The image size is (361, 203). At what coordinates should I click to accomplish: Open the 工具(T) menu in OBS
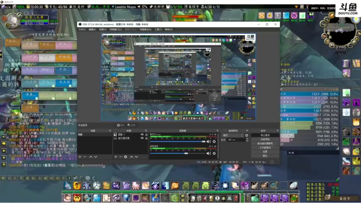[158, 29]
